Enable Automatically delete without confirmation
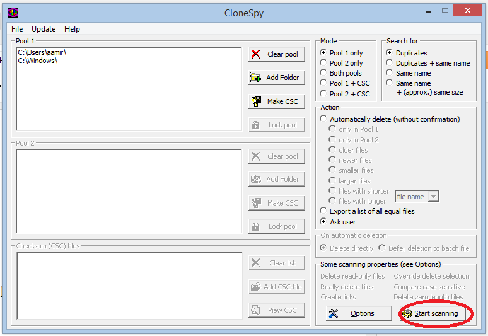This screenshot has height=336, width=488. tap(390, 119)
